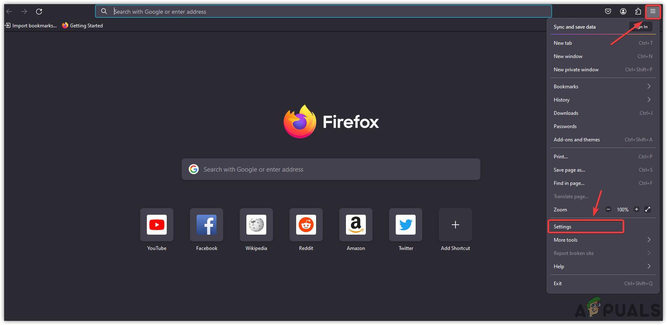The image size is (667, 325).
Task: Open the Pocket save icon
Action: tap(608, 12)
